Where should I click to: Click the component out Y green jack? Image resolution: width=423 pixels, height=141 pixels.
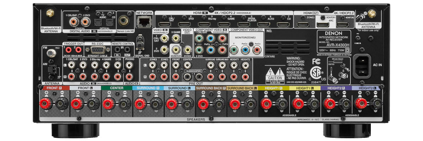pyautogui.click(x=233, y=50)
